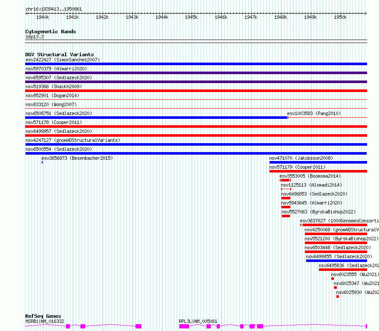The height and width of the screenshot is (331, 379).
Task: Click the 1948k ruler tick label
Action: (281, 17)
